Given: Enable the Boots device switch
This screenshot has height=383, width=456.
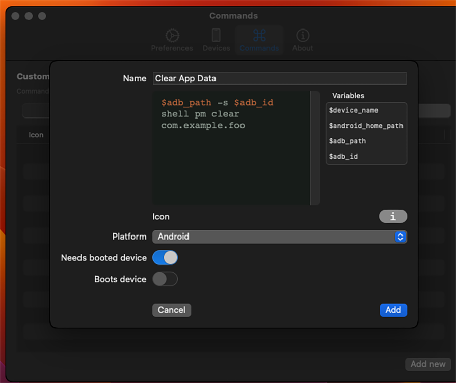Looking at the screenshot, I should [165, 279].
